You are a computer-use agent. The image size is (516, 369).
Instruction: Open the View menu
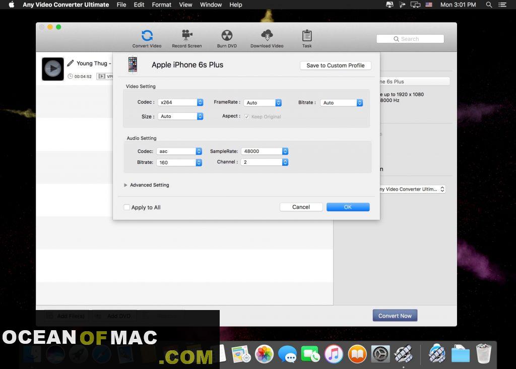click(x=185, y=5)
